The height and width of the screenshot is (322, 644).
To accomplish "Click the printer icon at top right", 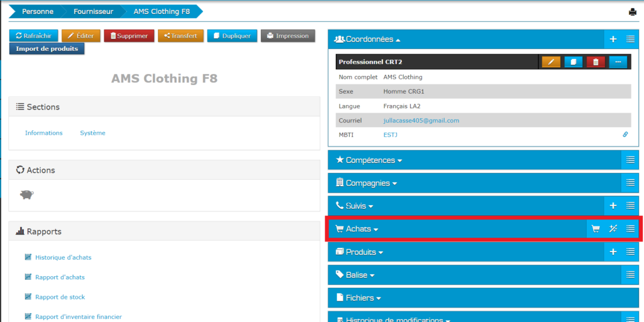I will (x=633, y=12).
